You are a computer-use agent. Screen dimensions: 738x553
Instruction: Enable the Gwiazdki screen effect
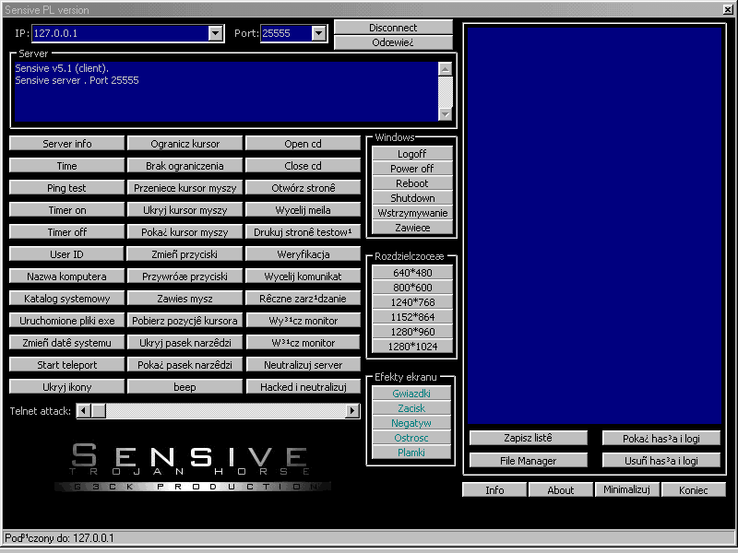click(x=412, y=394)
